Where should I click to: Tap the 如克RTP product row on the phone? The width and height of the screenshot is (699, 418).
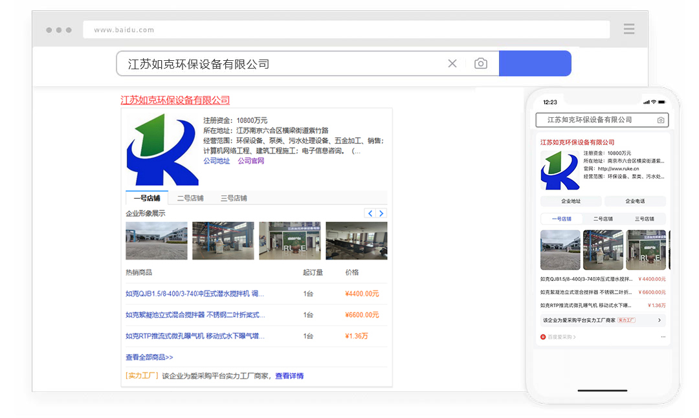603,305
